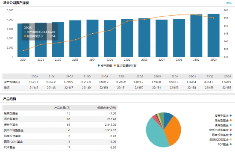Toggle FOF基金 green legend dot

(x=230, y=144)
